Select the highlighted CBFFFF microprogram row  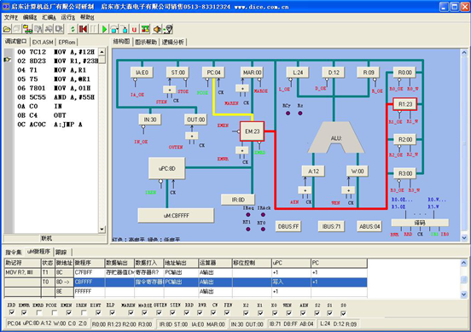[186, 282]
